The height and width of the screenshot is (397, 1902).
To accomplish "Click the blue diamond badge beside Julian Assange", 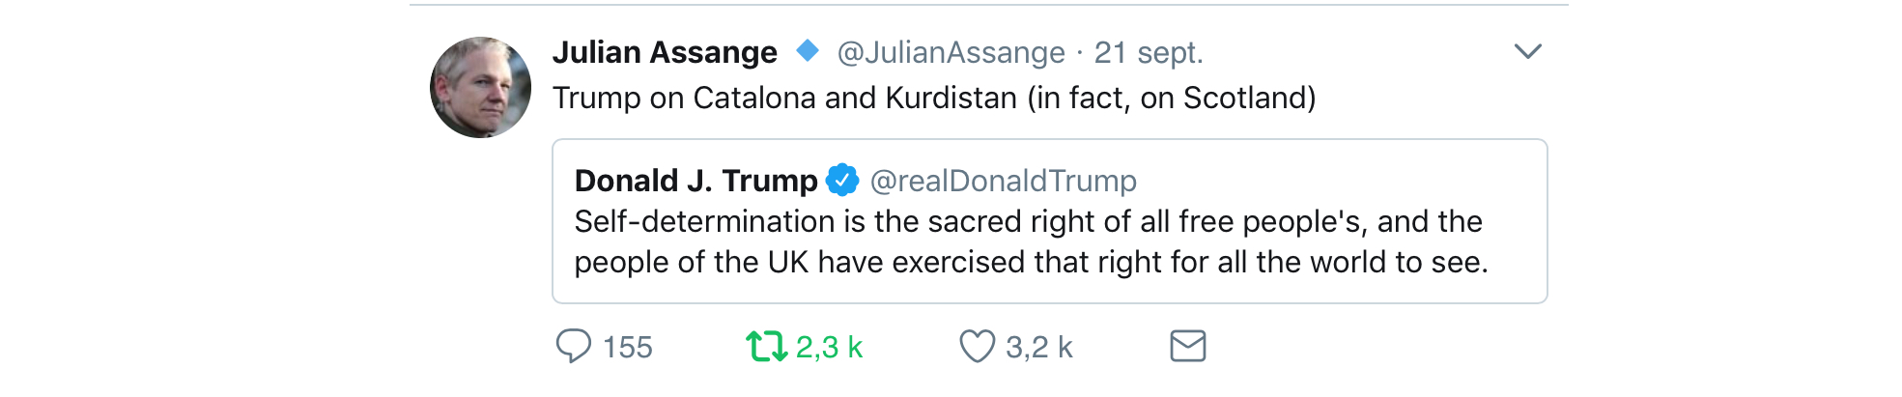I will 808,50.
